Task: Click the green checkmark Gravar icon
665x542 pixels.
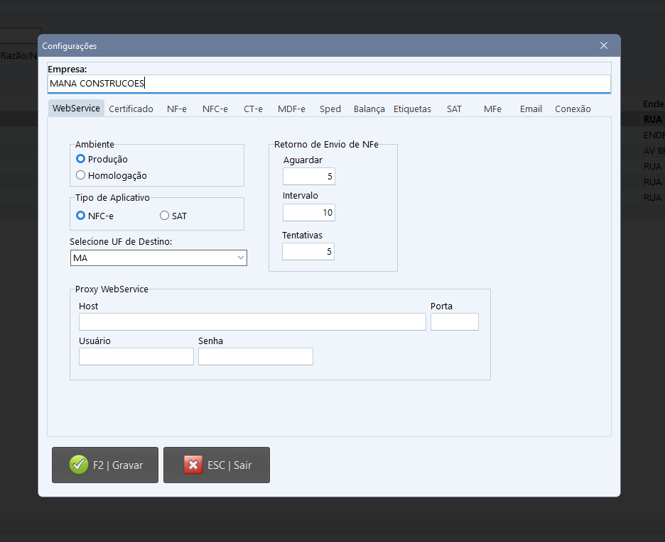Action: [79, 465]
